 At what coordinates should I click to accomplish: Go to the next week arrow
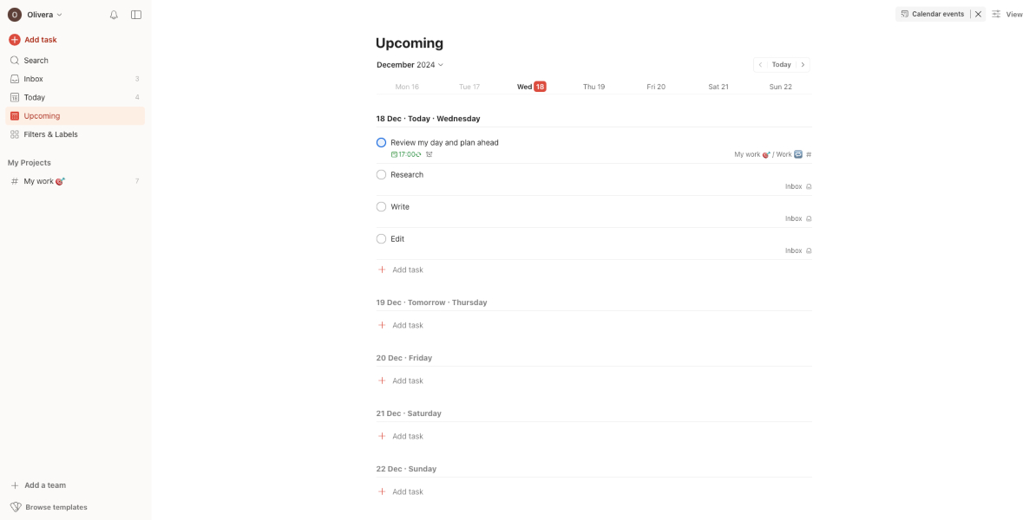tap(803, 65)
